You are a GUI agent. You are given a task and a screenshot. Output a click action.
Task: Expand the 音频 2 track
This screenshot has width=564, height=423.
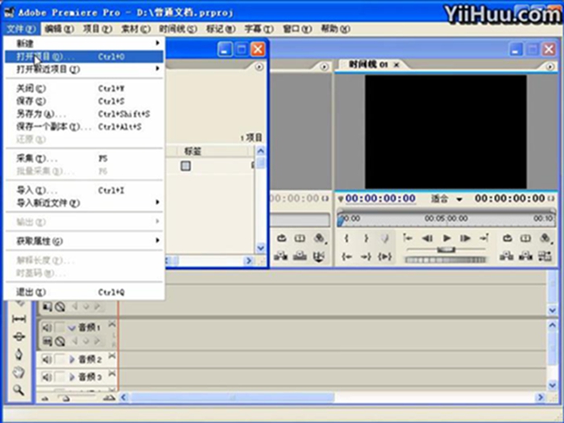pyautogui.click(x=72, y=359)
